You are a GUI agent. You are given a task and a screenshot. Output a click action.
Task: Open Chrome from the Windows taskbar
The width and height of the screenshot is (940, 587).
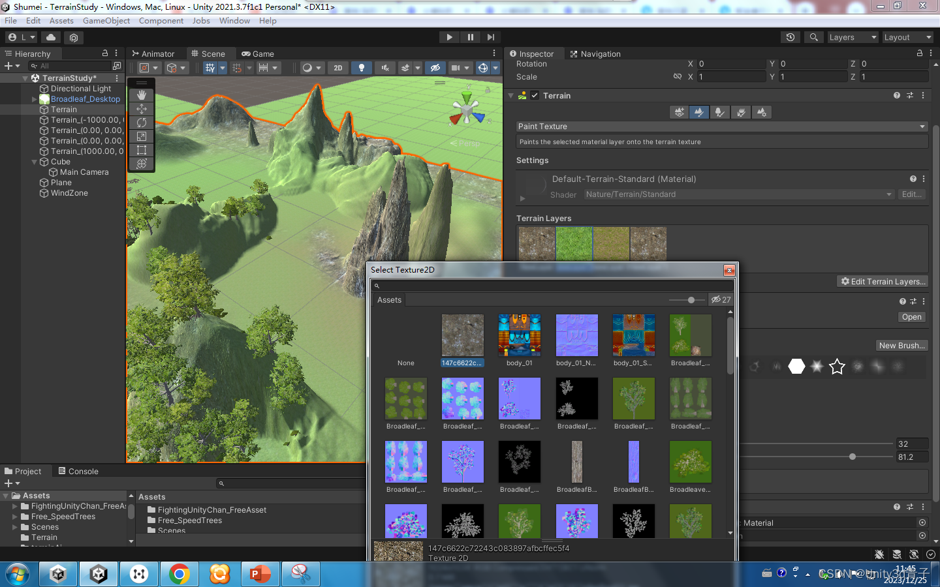180,574
